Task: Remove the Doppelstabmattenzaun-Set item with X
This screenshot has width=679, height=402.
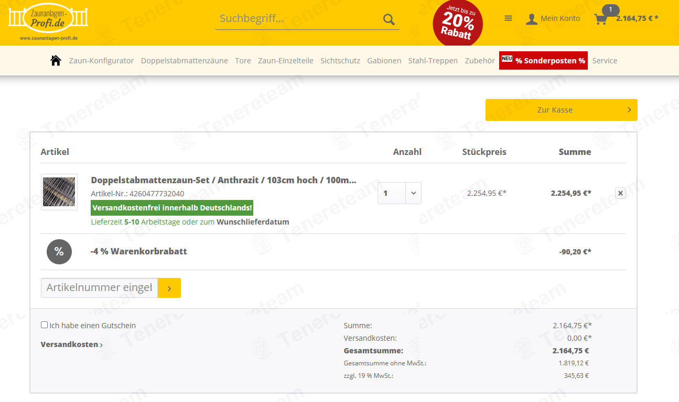Action: (x=620, y=193)
